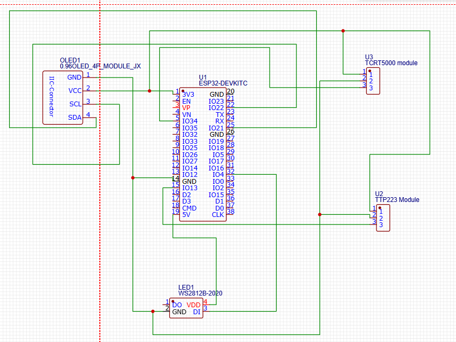
Task: Select the 5V pin label on ESP32
Action: point(186,215)
